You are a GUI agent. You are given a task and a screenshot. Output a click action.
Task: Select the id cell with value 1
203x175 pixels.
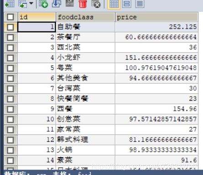(36, 27)
